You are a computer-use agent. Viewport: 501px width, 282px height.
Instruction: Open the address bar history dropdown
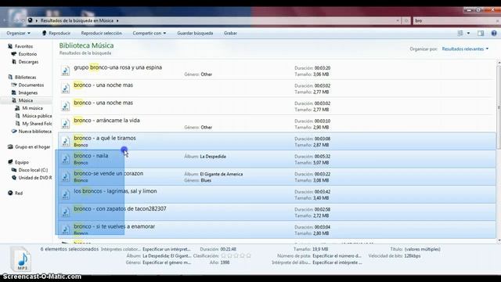[398, 20]
